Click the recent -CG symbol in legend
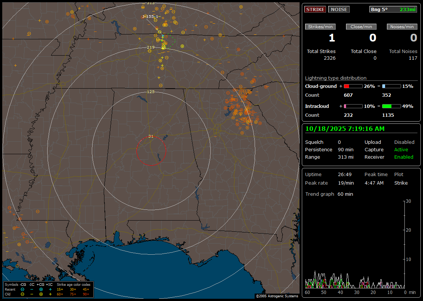423x301 pixels. tap(23, 289)
